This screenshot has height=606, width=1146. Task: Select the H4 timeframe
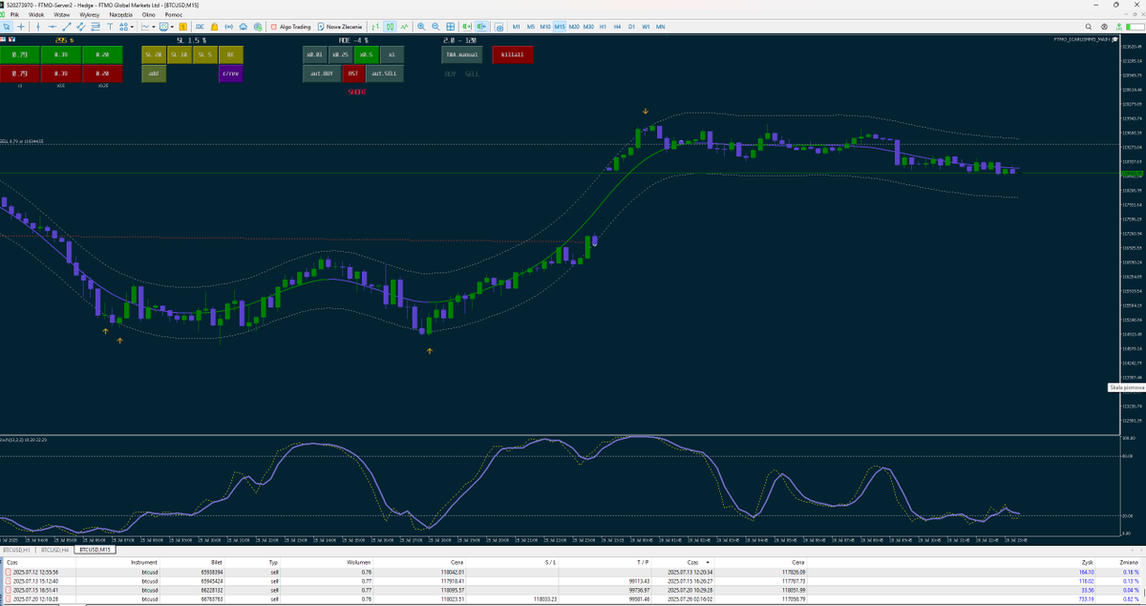pyautogui.click(x=618, y=27)
